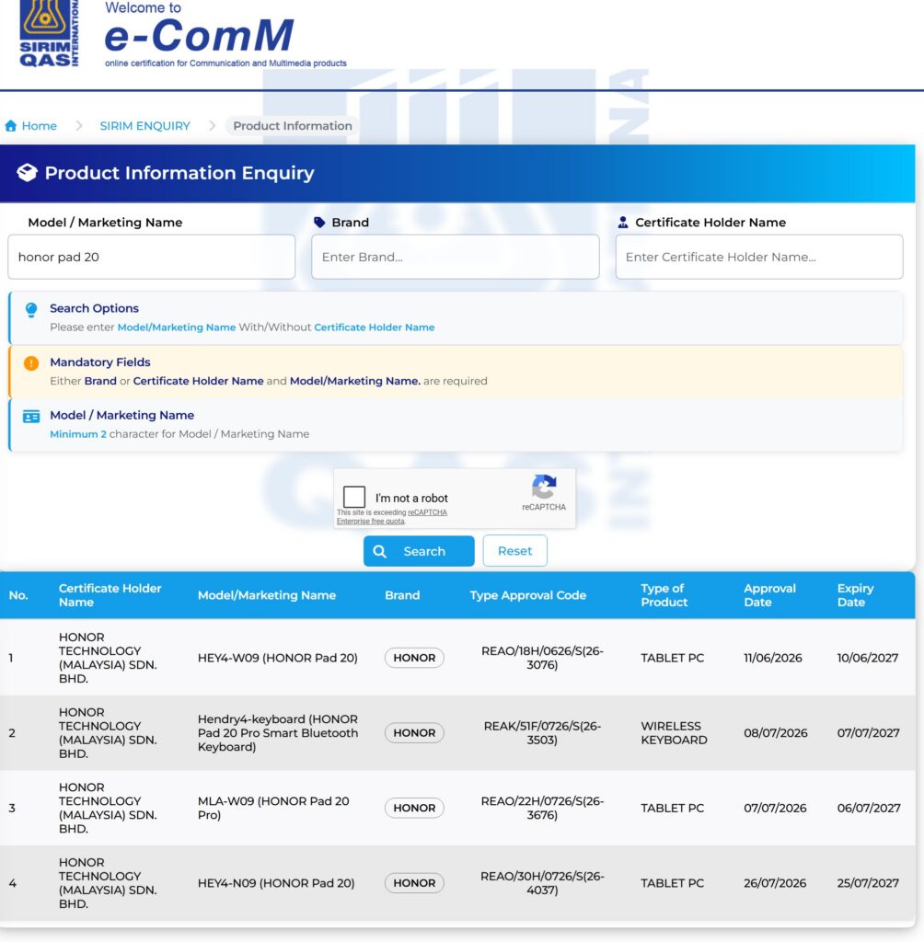Click the Mandatory Fields warning icon
The height and width of the screenshot is (942, 924).
(x=31, y=363)
